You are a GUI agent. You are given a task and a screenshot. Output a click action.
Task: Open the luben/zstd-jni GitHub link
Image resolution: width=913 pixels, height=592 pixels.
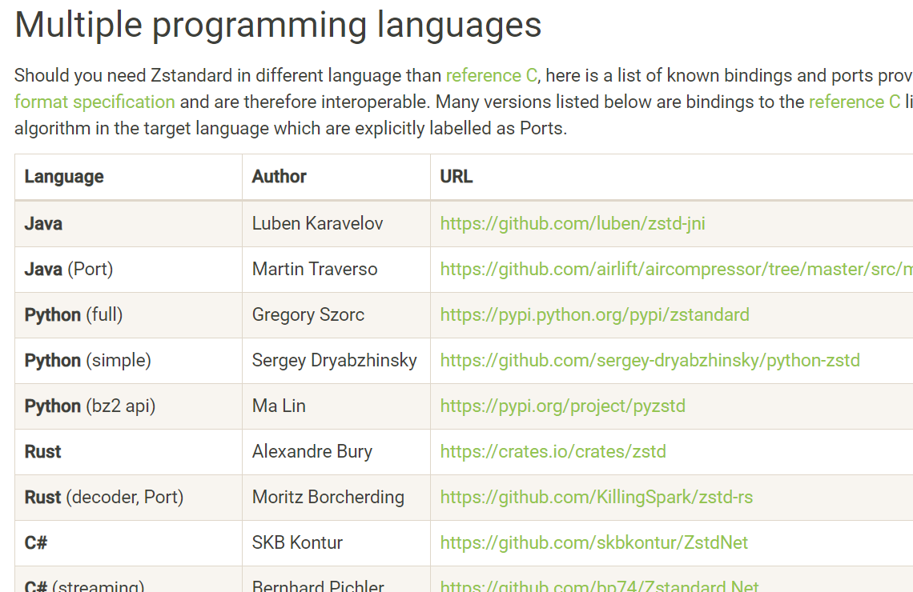(x=573, y=224)
